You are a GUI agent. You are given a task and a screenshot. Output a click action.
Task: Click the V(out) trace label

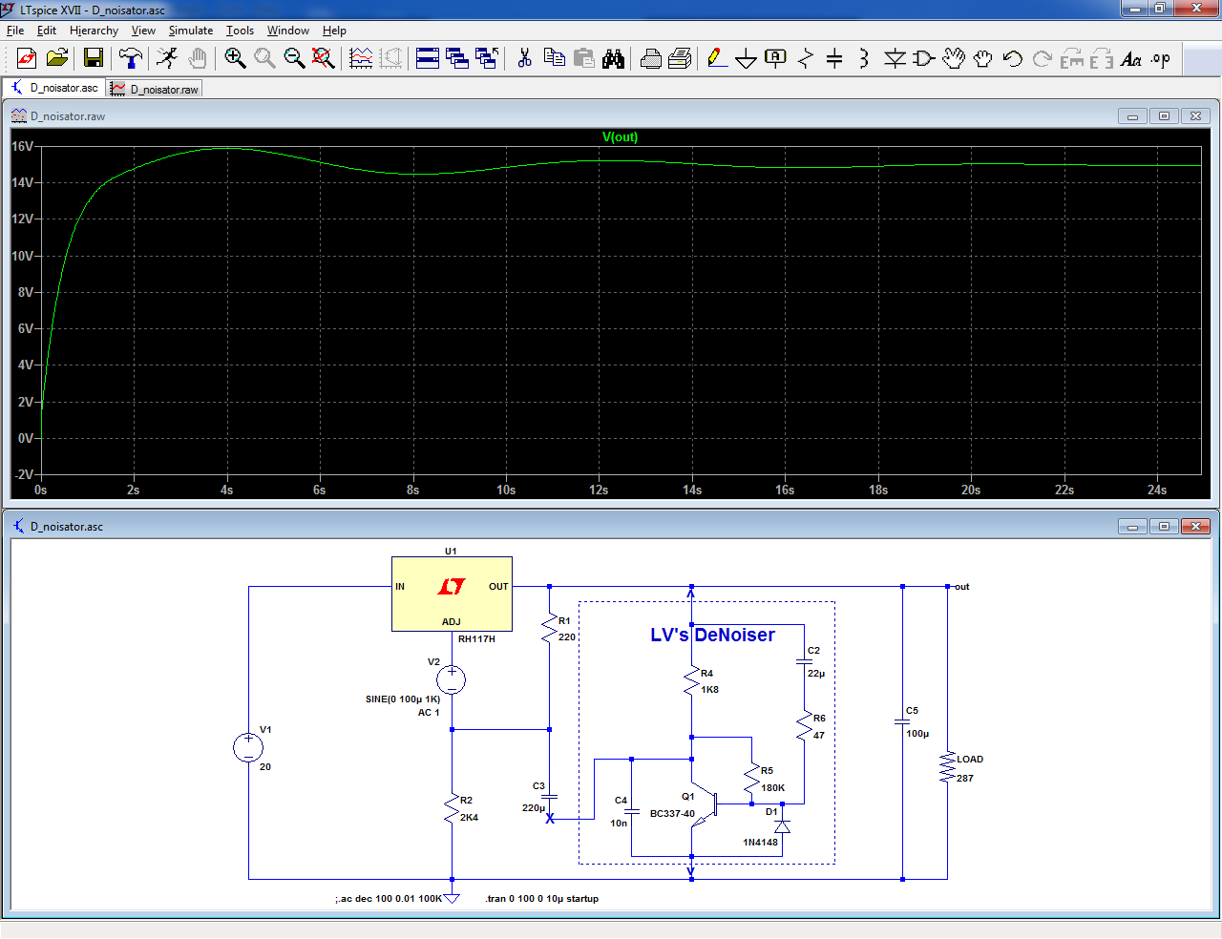(620, 136)
